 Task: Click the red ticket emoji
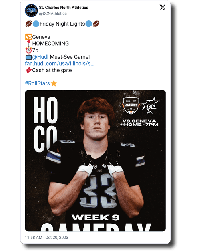28,70
